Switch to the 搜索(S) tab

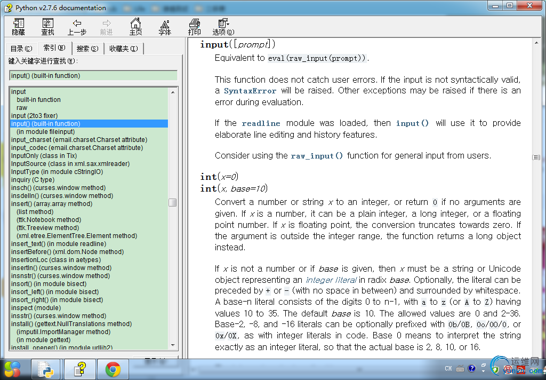click(x=87, y=49)
